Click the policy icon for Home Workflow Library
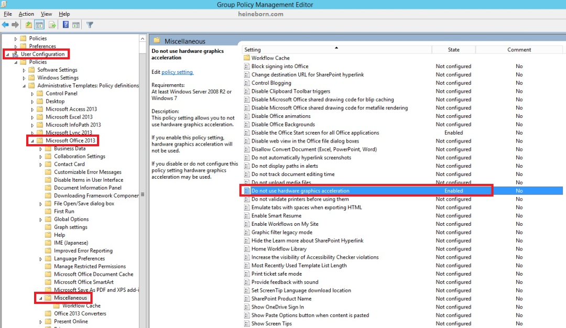 pos(247,248)
